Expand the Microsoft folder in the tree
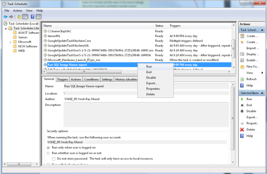 pos(11,42)
